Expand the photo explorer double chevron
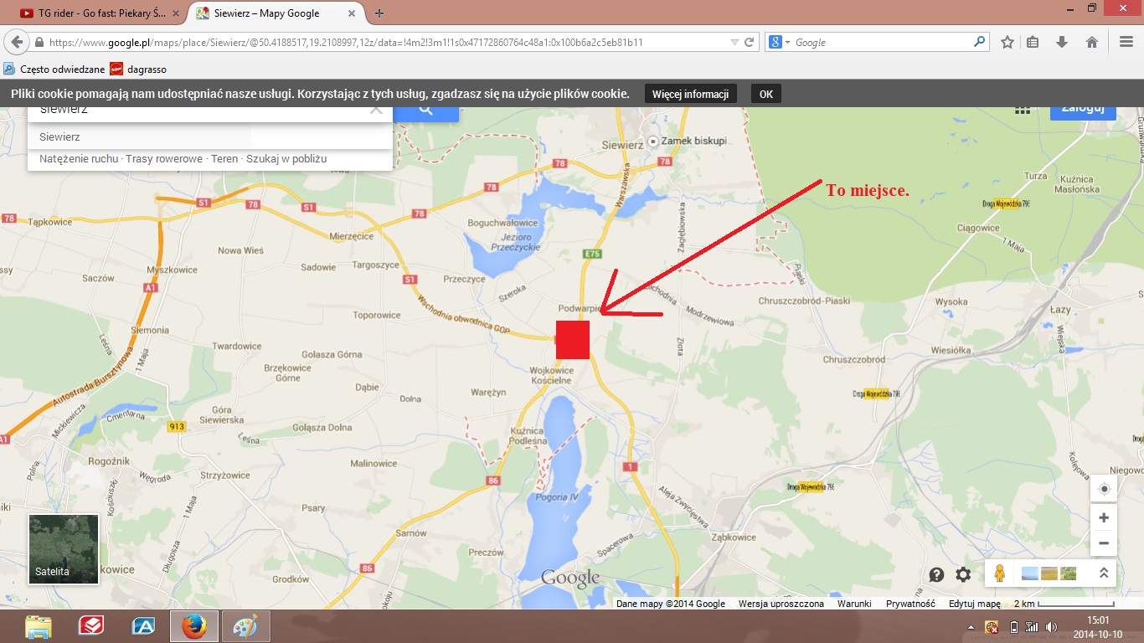The image size is (1144, 643). pos(1104,574)
